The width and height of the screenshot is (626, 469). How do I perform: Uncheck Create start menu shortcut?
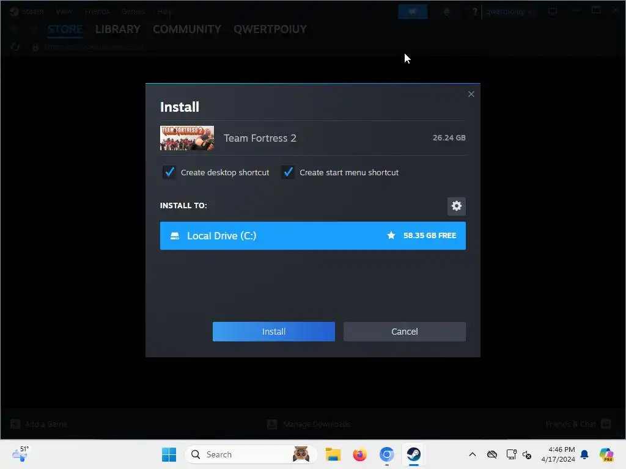click(288, 172)
